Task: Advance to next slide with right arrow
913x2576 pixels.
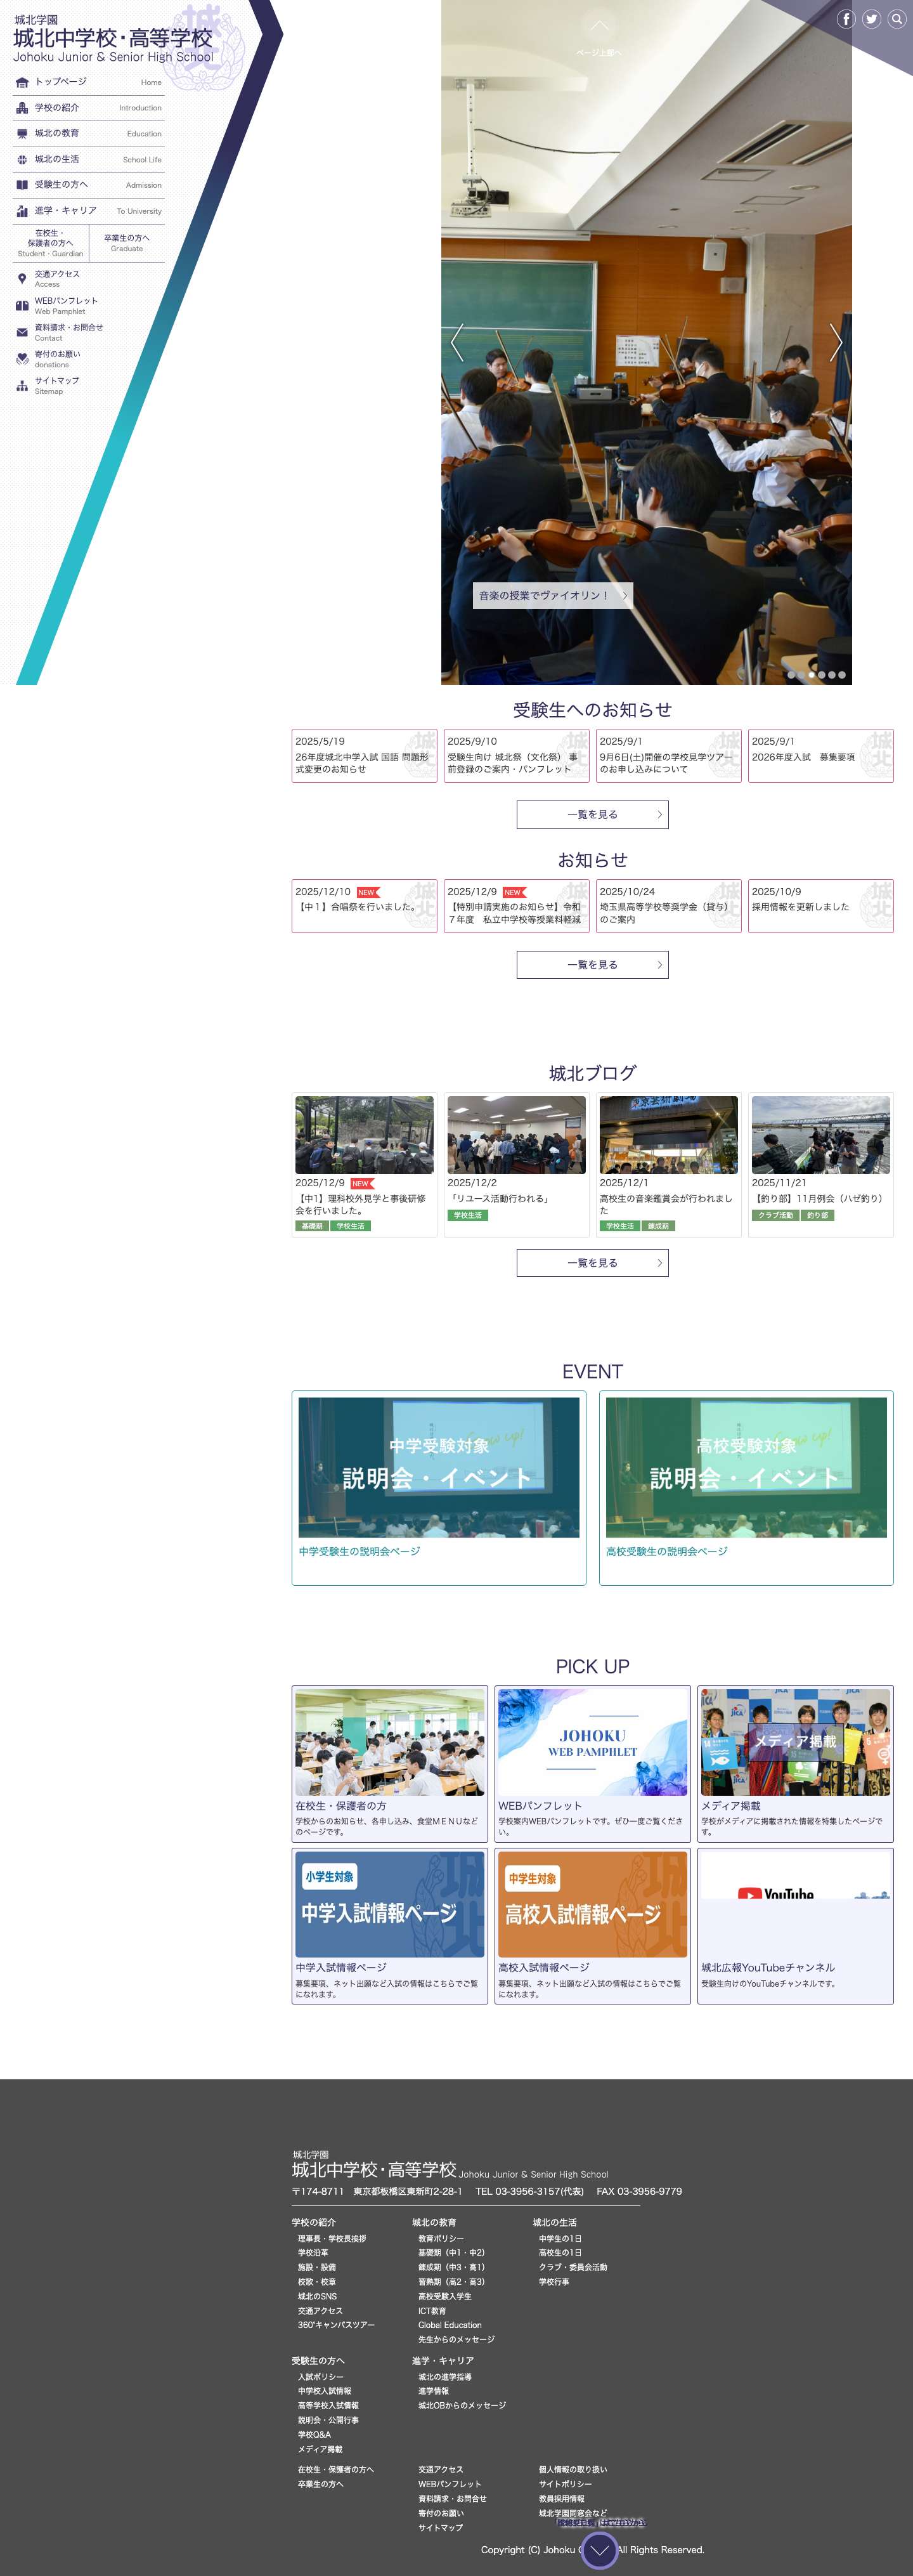Action: click(x=836, y=342)
